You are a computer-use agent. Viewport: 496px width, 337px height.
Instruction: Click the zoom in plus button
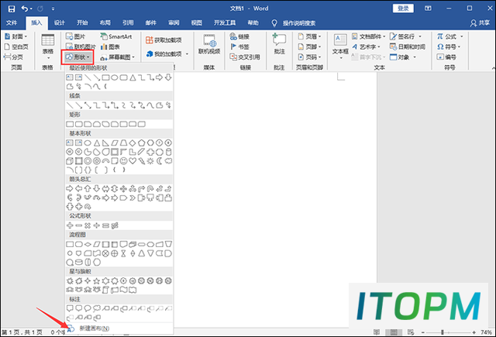pyautogui.click(x=474, y=332)
